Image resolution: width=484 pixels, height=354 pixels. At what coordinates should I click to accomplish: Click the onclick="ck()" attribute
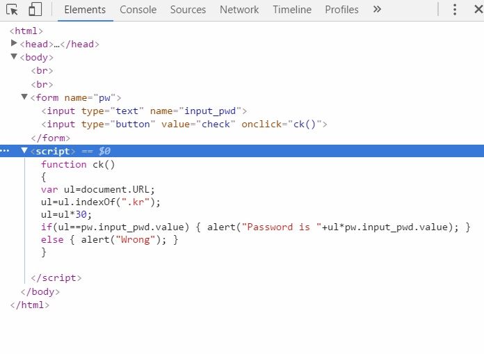point(282,124)
